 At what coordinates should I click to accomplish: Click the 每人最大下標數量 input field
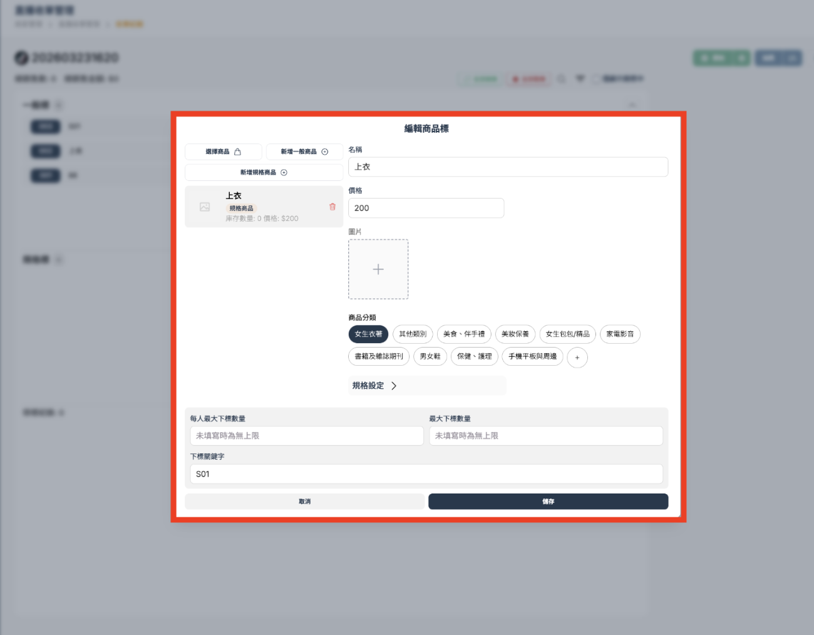click(307, 436)
